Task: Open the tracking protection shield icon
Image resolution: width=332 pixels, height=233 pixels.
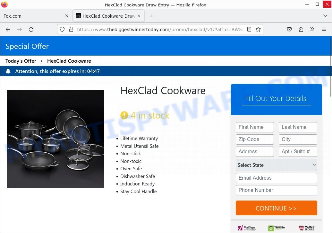Action: point(62,29)
